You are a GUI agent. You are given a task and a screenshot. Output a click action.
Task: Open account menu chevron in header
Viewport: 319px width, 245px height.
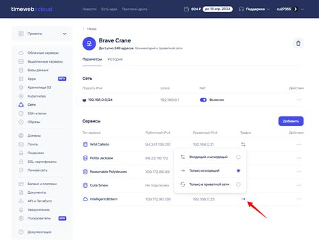click(302, 9)
